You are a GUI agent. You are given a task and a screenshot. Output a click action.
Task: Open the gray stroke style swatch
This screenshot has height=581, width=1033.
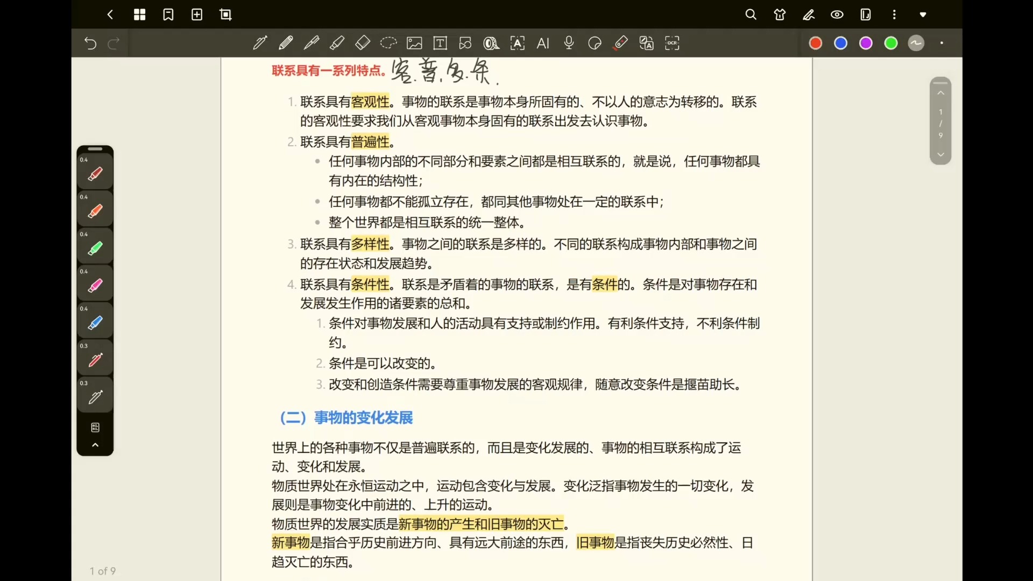[916, 43]
